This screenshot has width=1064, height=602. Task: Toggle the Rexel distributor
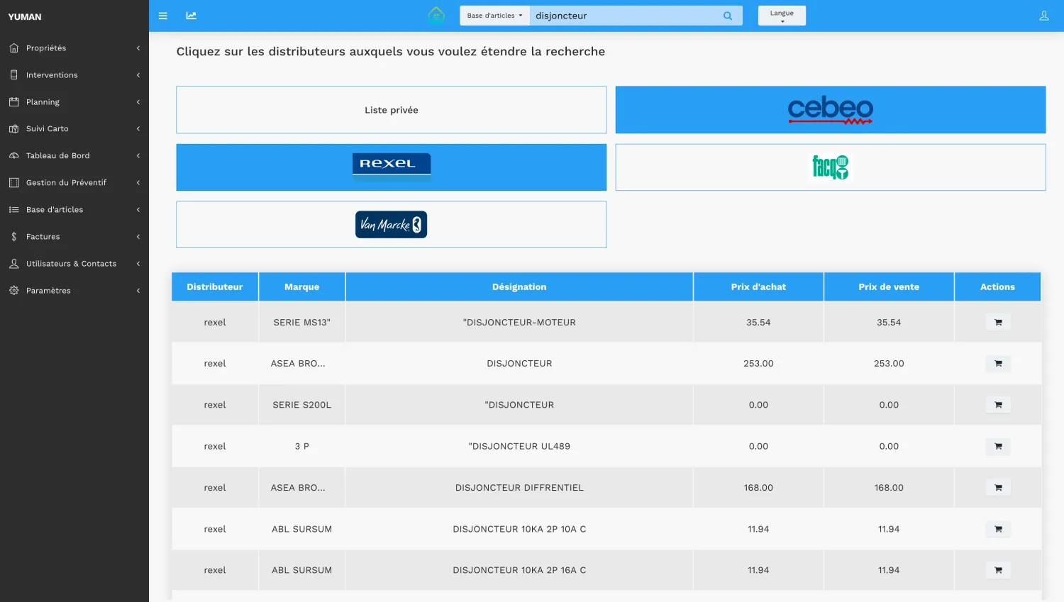click(392, 167)
